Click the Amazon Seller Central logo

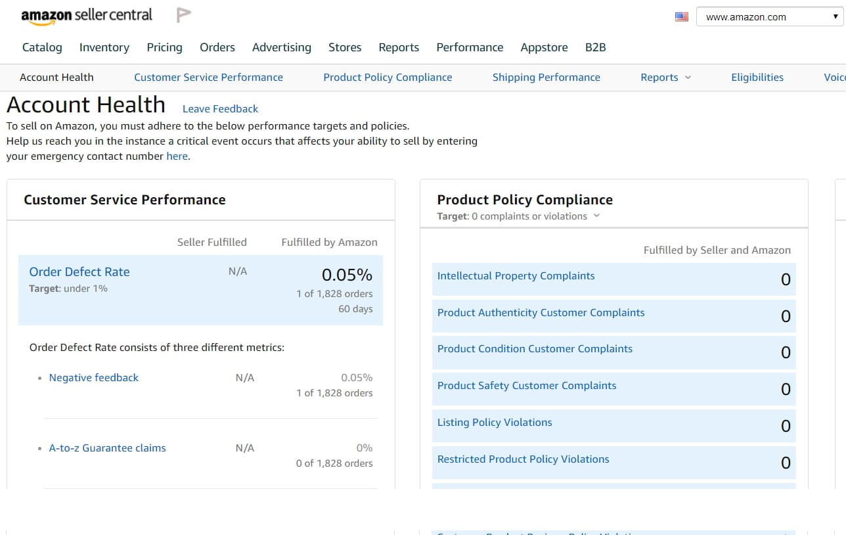pyautogui.click(x=86, y=16)
